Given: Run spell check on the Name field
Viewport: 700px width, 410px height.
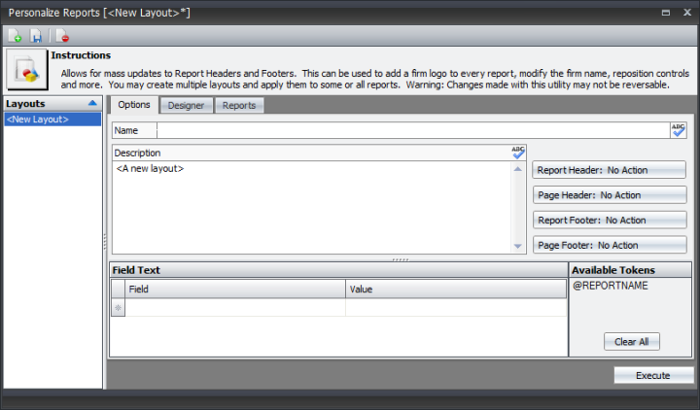Looking at the screenshot, I should 678,130.
